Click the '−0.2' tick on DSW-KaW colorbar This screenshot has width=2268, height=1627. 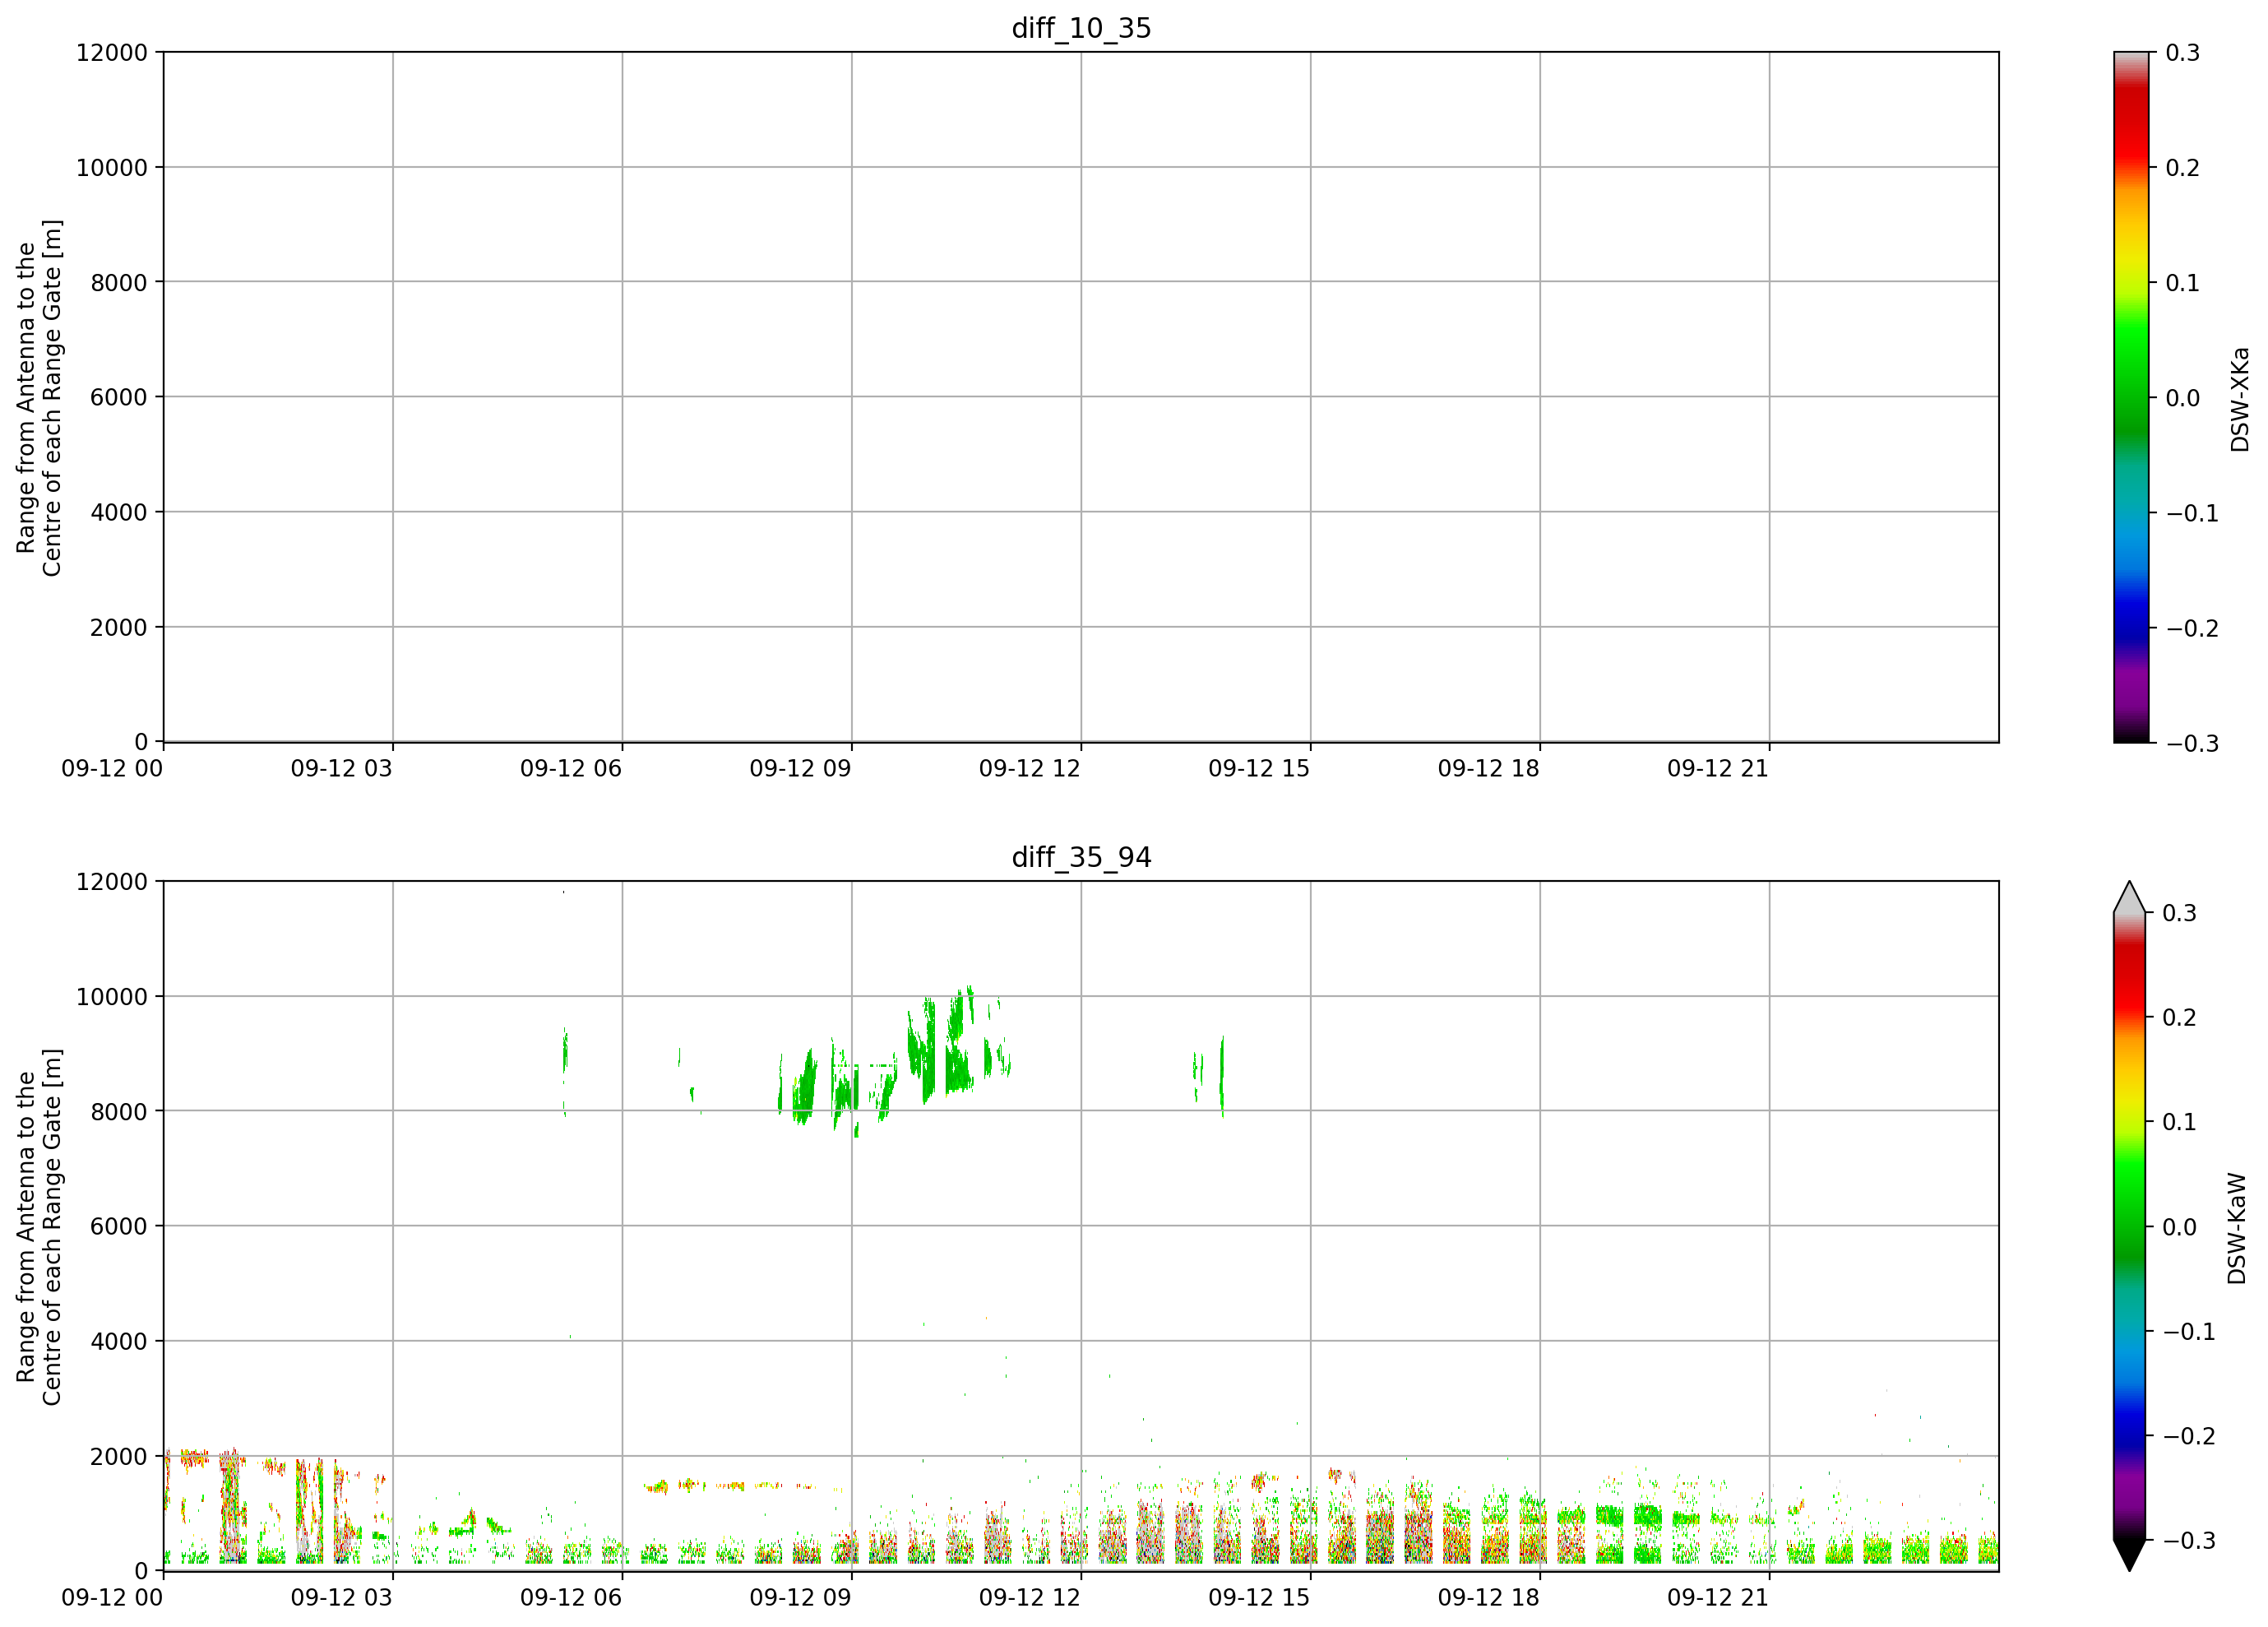[x=2189, y=1435]
